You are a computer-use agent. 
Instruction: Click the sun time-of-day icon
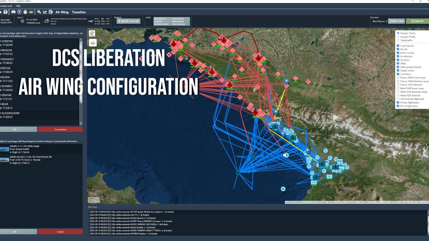[x=22, y=21]
